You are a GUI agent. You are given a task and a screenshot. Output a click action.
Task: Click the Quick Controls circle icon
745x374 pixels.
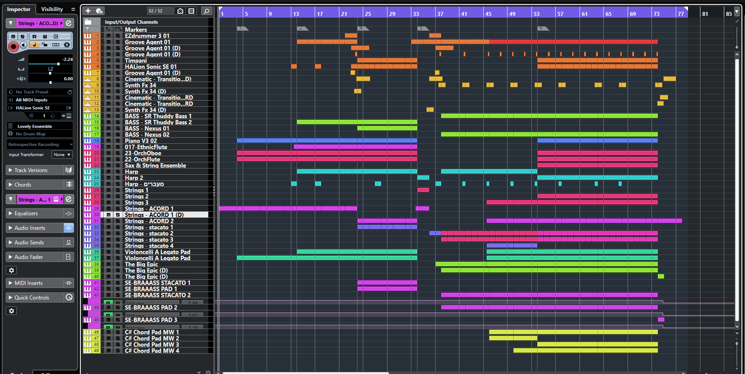click(x=69, y=297)
